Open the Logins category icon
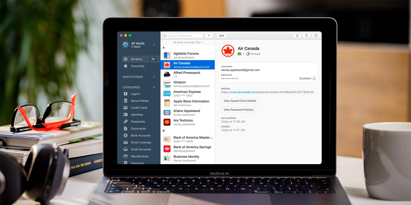Screen dimensions: 411x205 [x=126, y=94]
